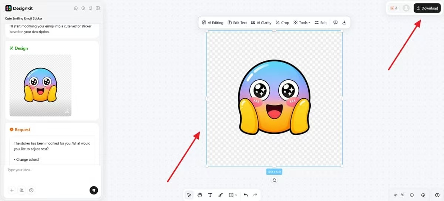Pick the text T tool
Screen dimensions: 444x201
click(x=210, y=195)
